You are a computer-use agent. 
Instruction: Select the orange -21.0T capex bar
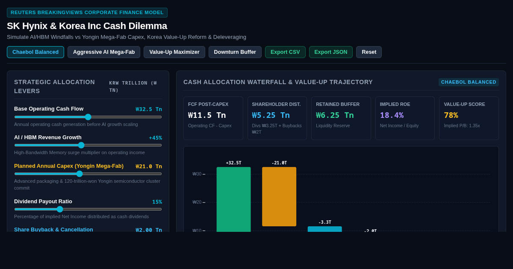tap(279, 196)
